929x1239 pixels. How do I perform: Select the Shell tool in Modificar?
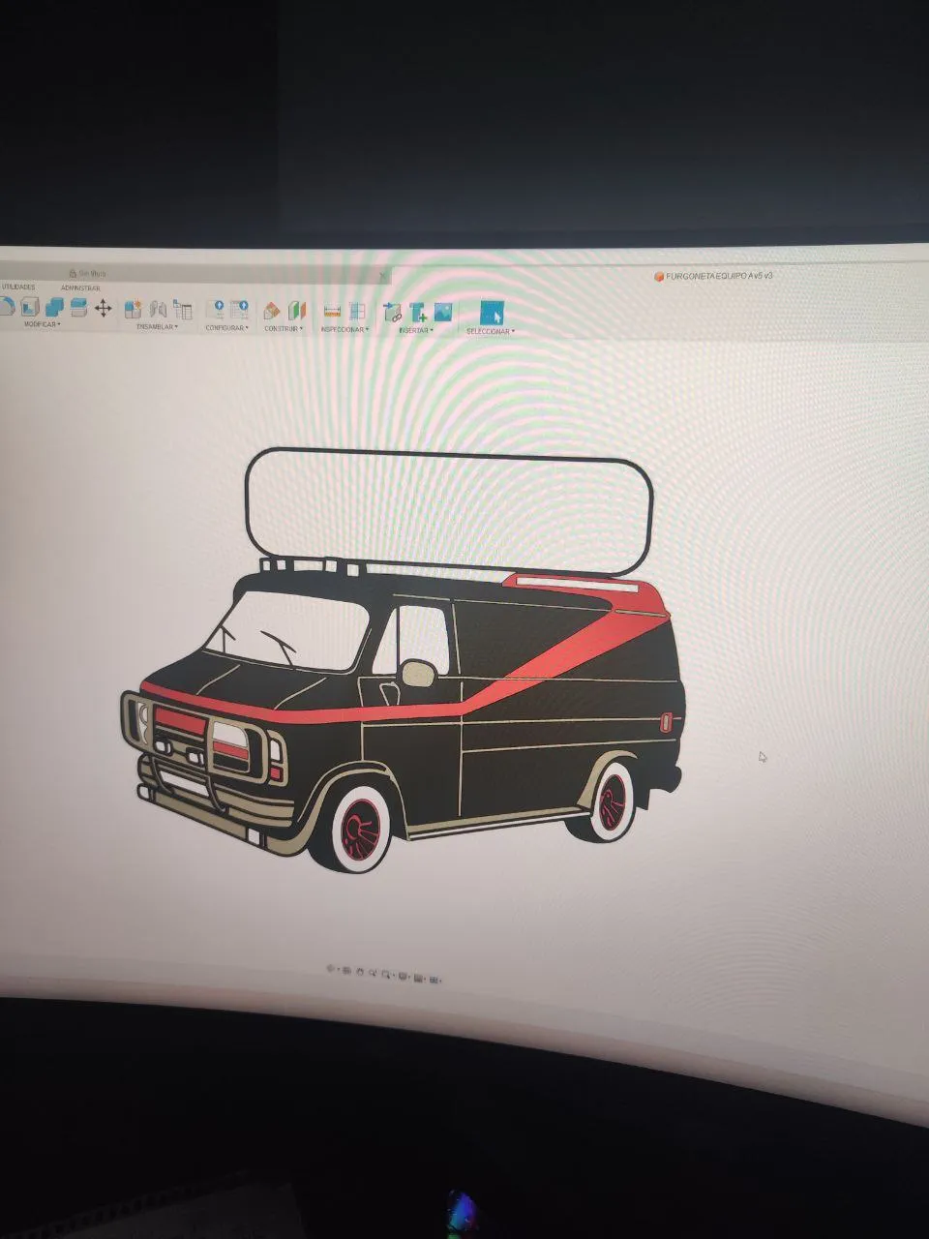(28, 307)
